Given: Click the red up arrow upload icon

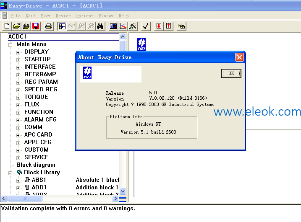Looking at the screenshot, I should click(168, 26).
